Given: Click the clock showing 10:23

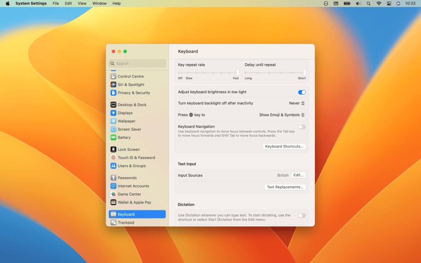Looking at the screenshot, I should click(x=410, y=3).
